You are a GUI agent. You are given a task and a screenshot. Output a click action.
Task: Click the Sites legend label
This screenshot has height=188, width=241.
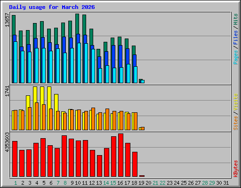[x=235, y=123]
